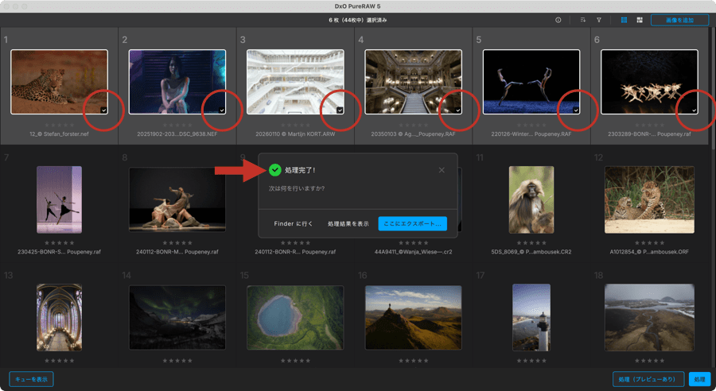Select the lighthouse thumbnail 17
Screen dimensions: 716x391
tap(531, 317)
